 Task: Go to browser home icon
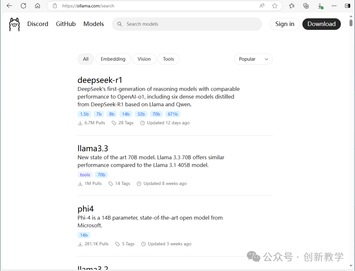click(x=37, y=6)
